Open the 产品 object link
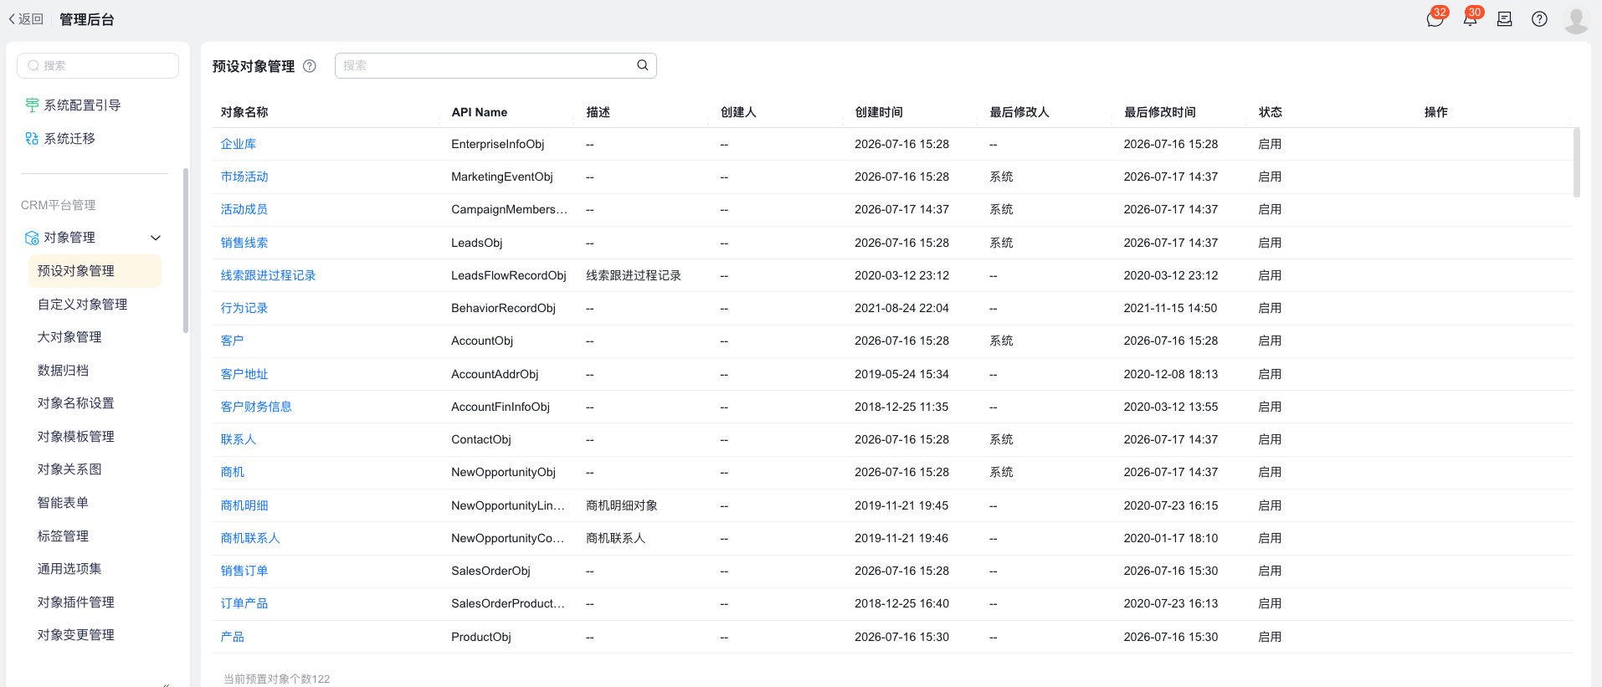The image size is (1602, 687). (232, 637)
